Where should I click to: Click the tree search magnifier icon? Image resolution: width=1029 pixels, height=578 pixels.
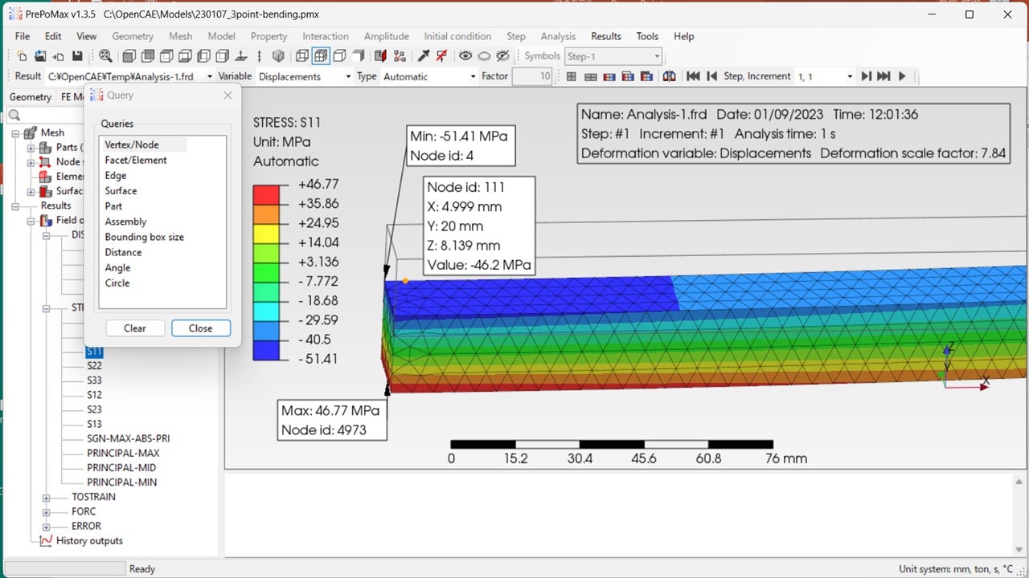click(14, 116)
